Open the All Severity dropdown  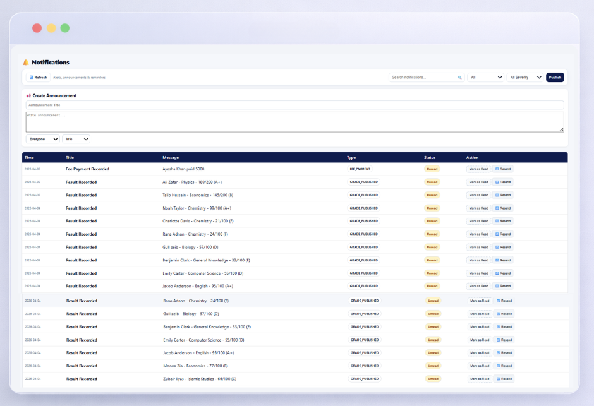click(525, 77)
